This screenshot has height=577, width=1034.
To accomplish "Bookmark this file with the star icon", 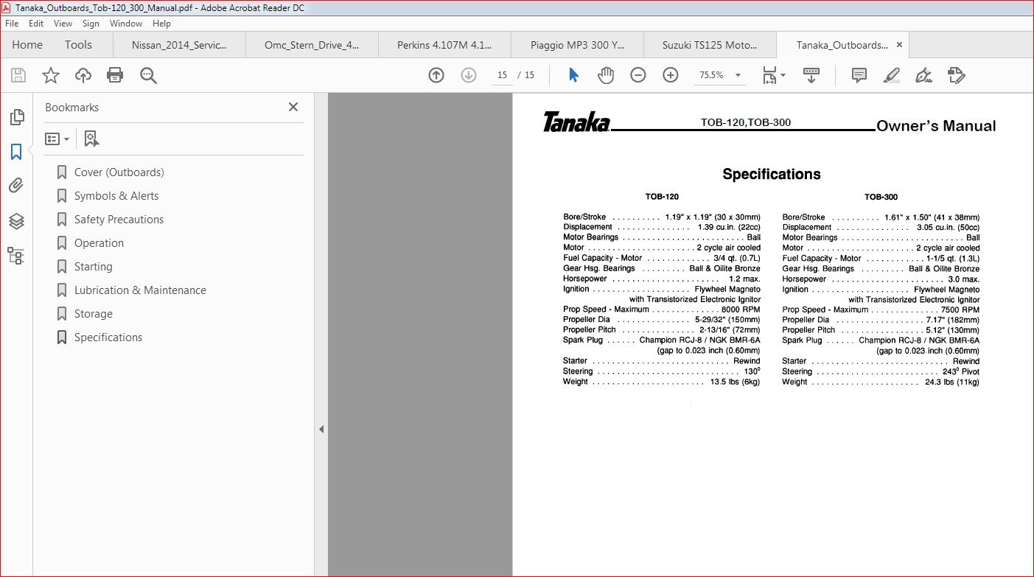I will point(51,75).
